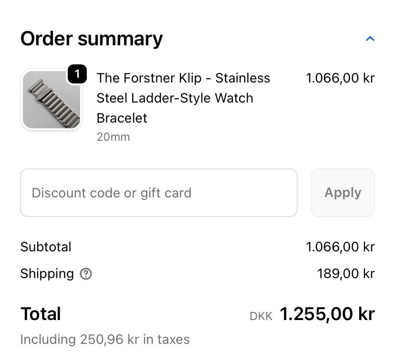Click the Subtotal label
This screenshot has width=395, height=362.
click(46, 247)
